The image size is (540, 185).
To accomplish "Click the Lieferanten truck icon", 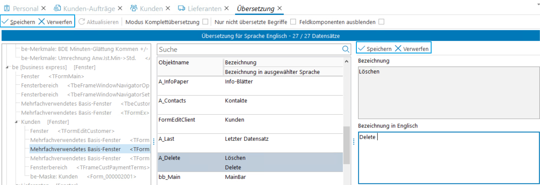I will (181, 8).
